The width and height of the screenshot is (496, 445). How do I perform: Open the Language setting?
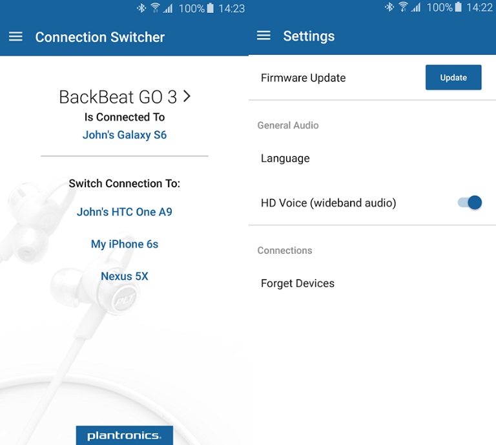[x=285, y=158]
